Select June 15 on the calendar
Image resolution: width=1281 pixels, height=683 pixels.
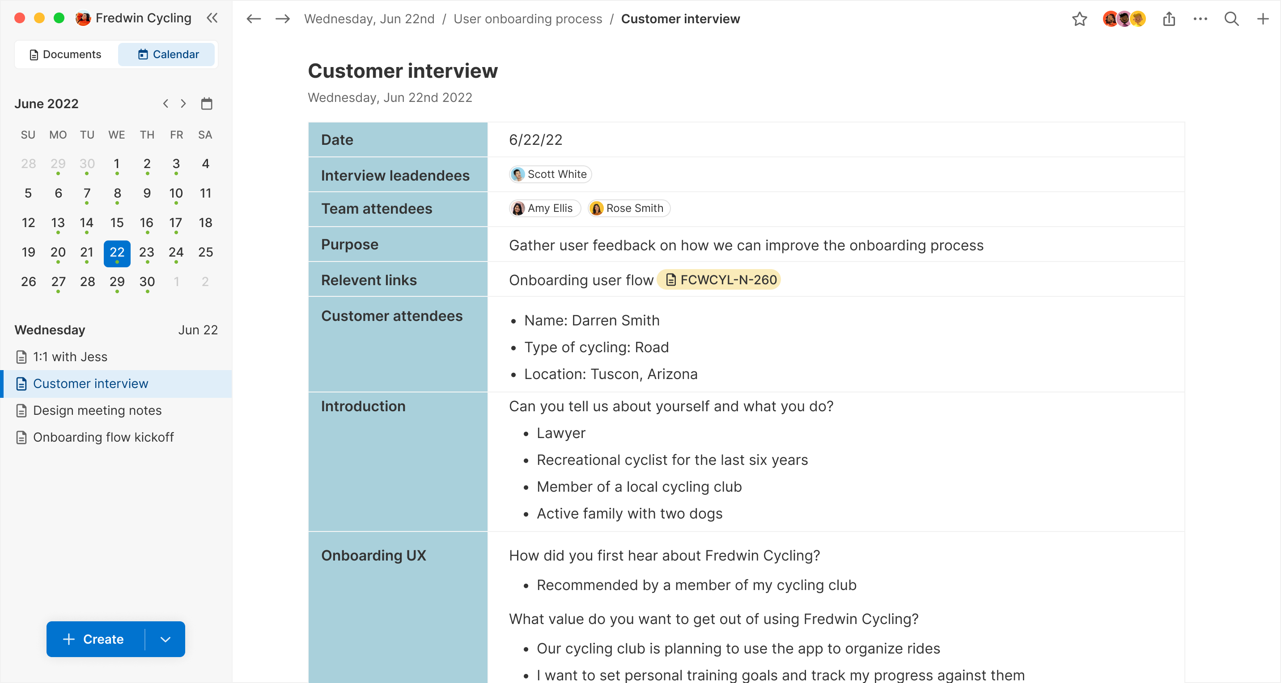[117, 223]
